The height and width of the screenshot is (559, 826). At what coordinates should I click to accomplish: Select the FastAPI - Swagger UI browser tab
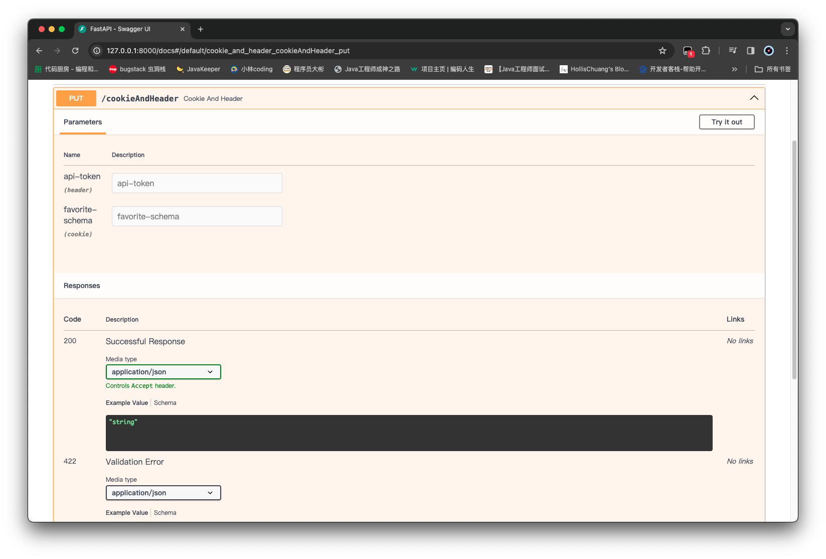(x=132, y=29)
